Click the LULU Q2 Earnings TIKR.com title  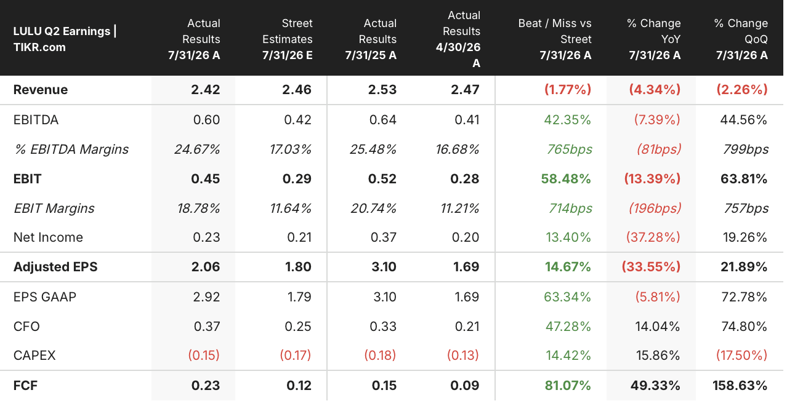click(x=65, y=39)
